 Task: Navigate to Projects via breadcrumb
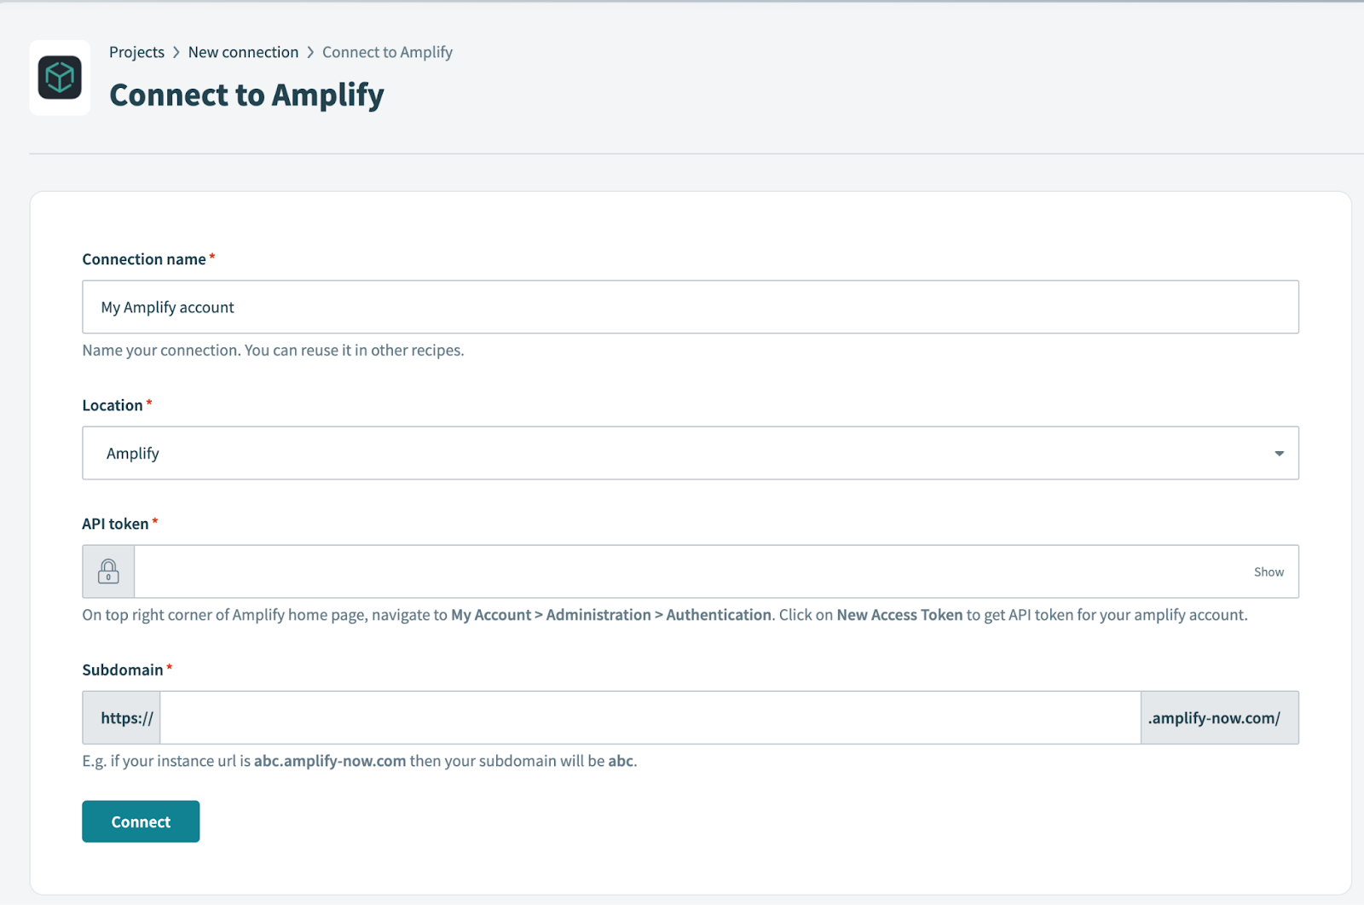[136, 51]
